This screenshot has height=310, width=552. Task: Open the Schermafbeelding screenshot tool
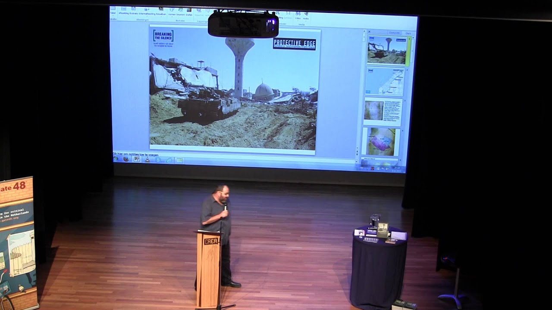tap(147, 11)
